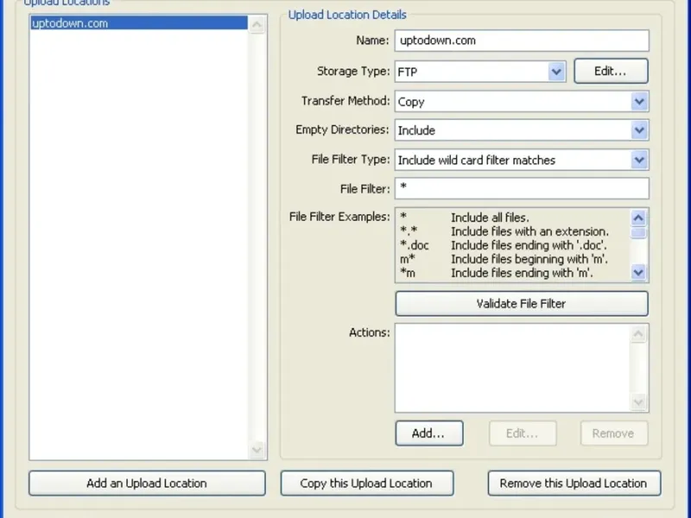Click down arrow of Upload Locations list scrollbar
The height and width of the screenshot is (518, 691).
257,450
